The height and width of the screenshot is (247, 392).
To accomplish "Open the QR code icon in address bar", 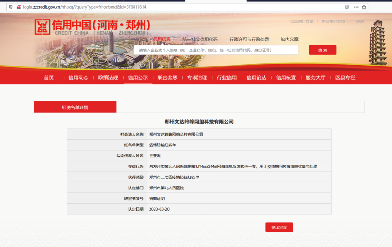I will 346,7.
